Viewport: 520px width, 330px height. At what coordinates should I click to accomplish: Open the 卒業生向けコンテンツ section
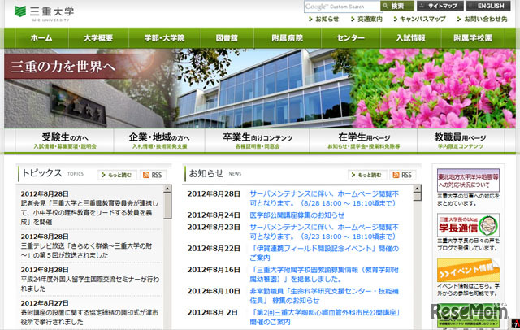pyautogui.click(x=258, y=141)
